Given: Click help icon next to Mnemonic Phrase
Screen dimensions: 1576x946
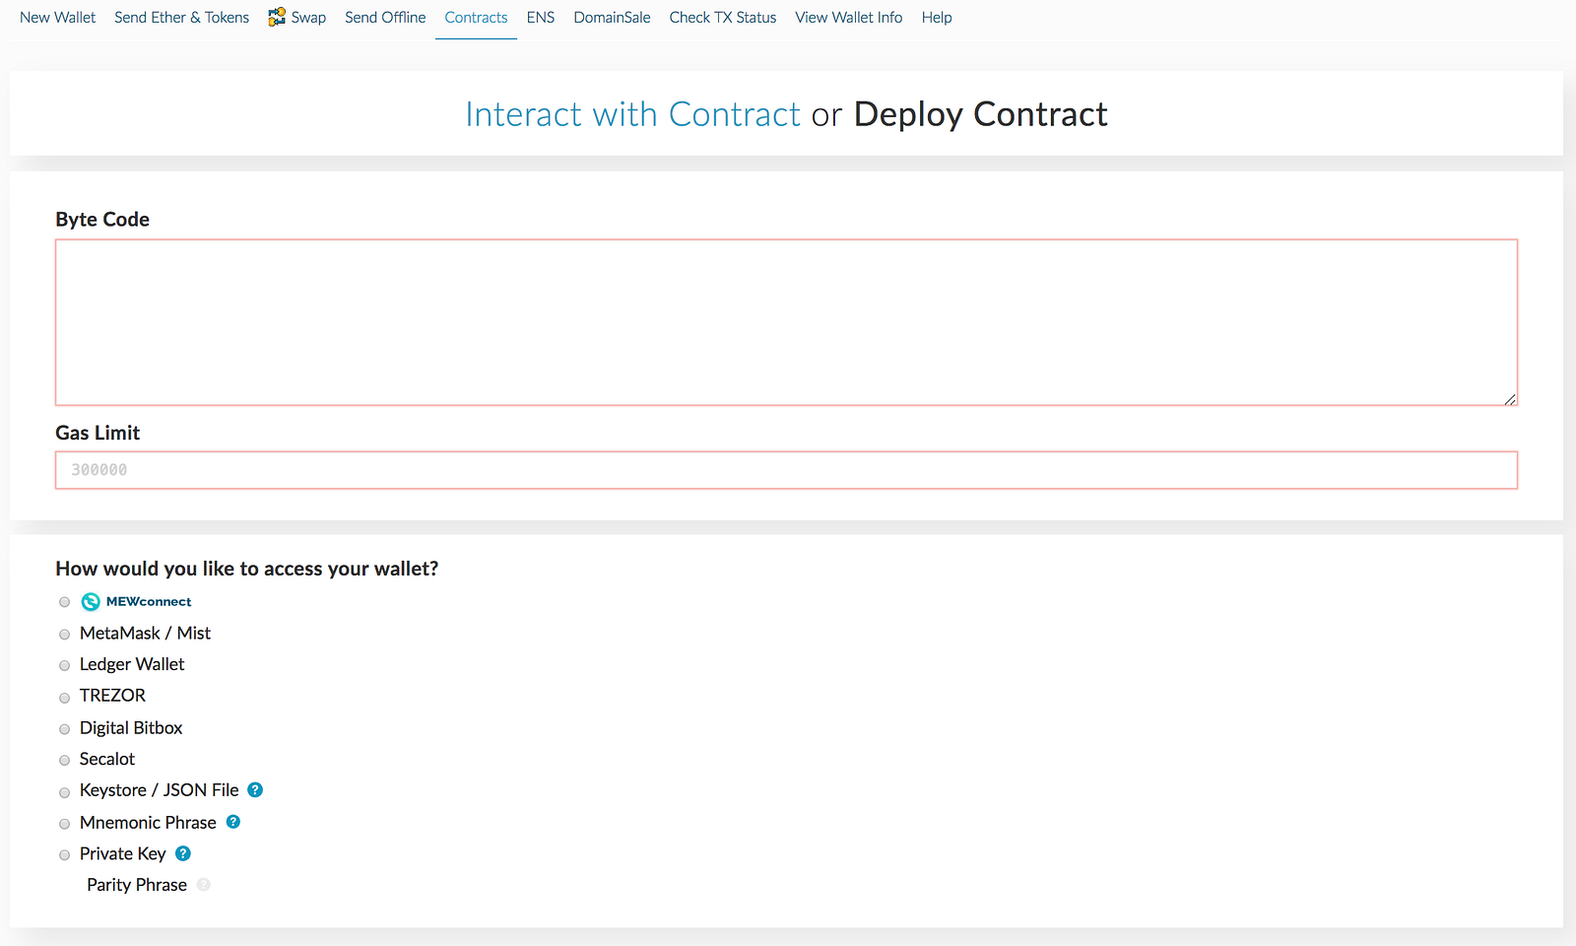Looking at the screenshot, I should click(233, 822).
